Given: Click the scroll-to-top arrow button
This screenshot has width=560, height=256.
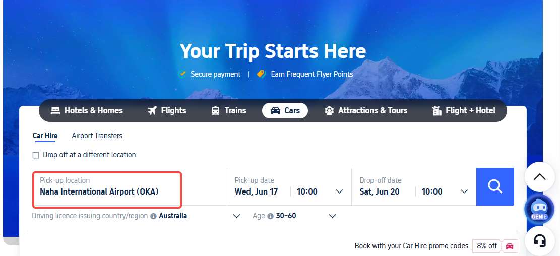Looking at the screenshot, I should tap(540, 177).
